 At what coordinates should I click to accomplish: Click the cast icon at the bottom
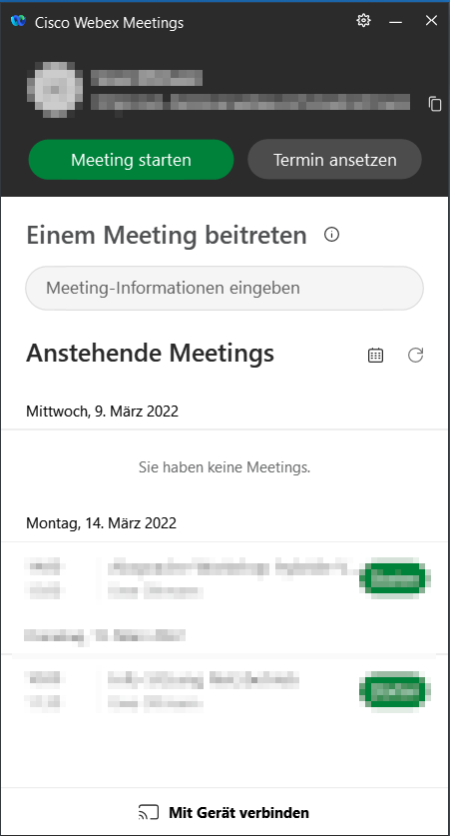149,812
